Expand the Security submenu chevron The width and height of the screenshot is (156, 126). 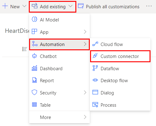click(x=85, y=93)
